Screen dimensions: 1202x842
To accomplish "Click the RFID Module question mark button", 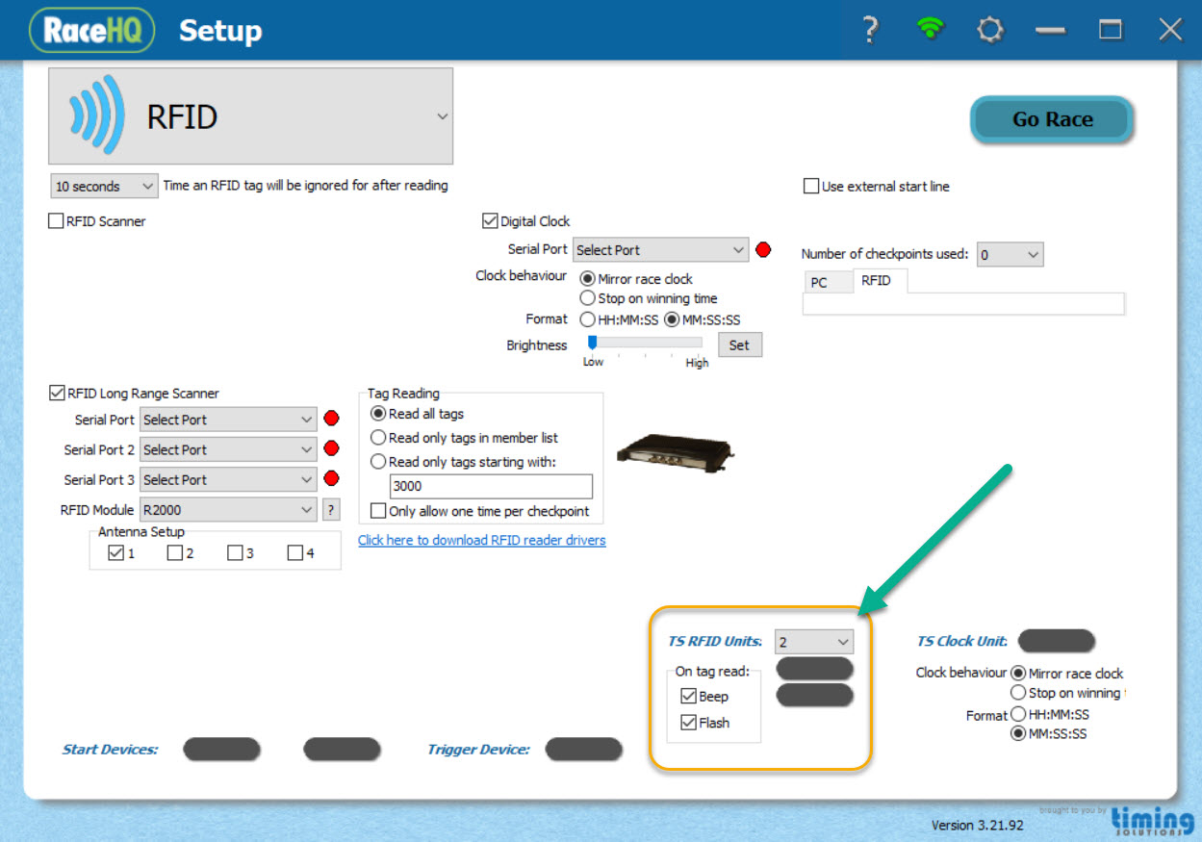I will tap(330, 510).
